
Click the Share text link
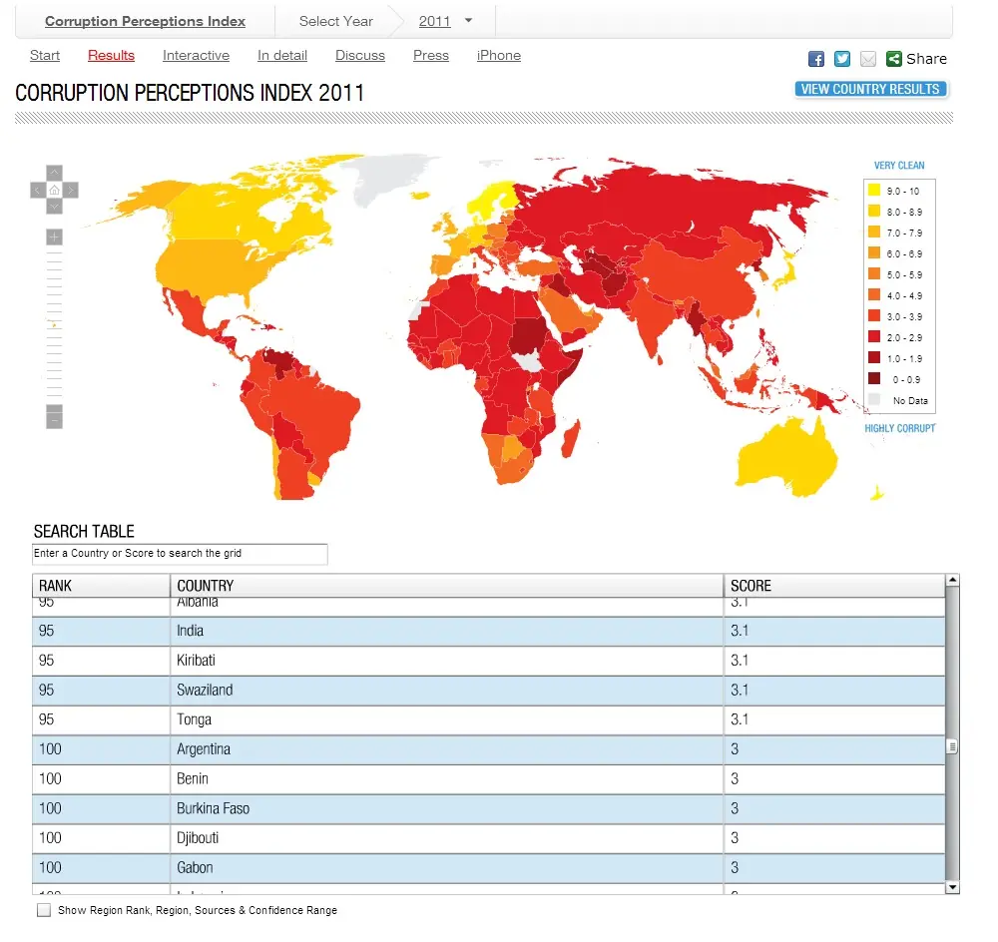tap(926, 59)
